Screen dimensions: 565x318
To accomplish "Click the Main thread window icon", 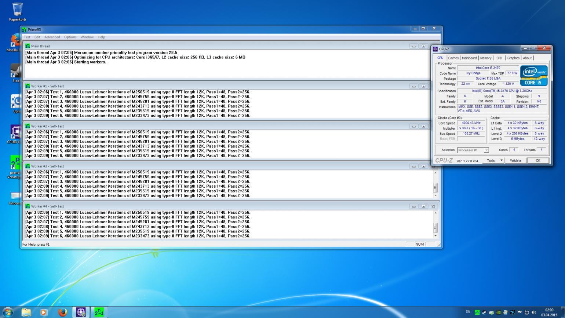I will click(28, 46).
